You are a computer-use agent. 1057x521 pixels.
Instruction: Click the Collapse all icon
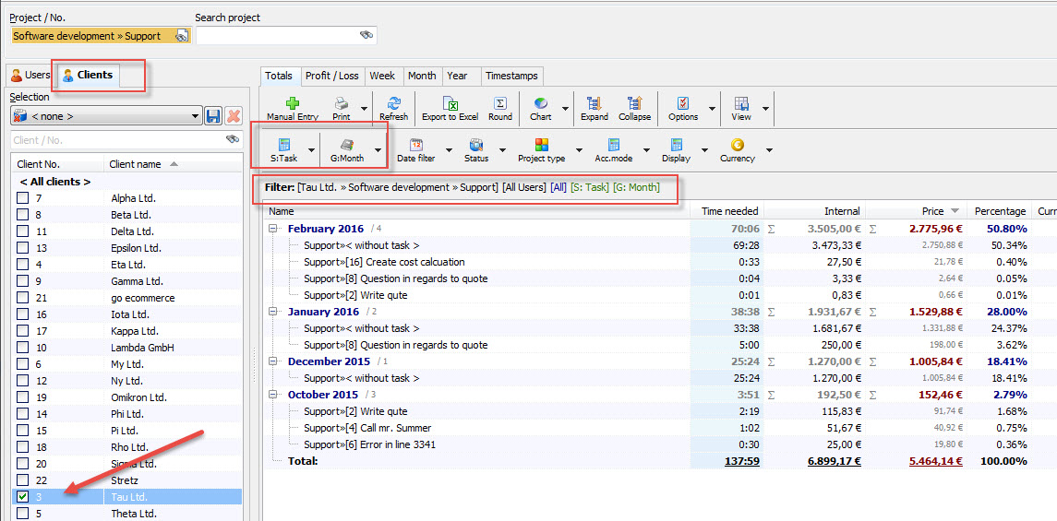click(x=634, y=103)
